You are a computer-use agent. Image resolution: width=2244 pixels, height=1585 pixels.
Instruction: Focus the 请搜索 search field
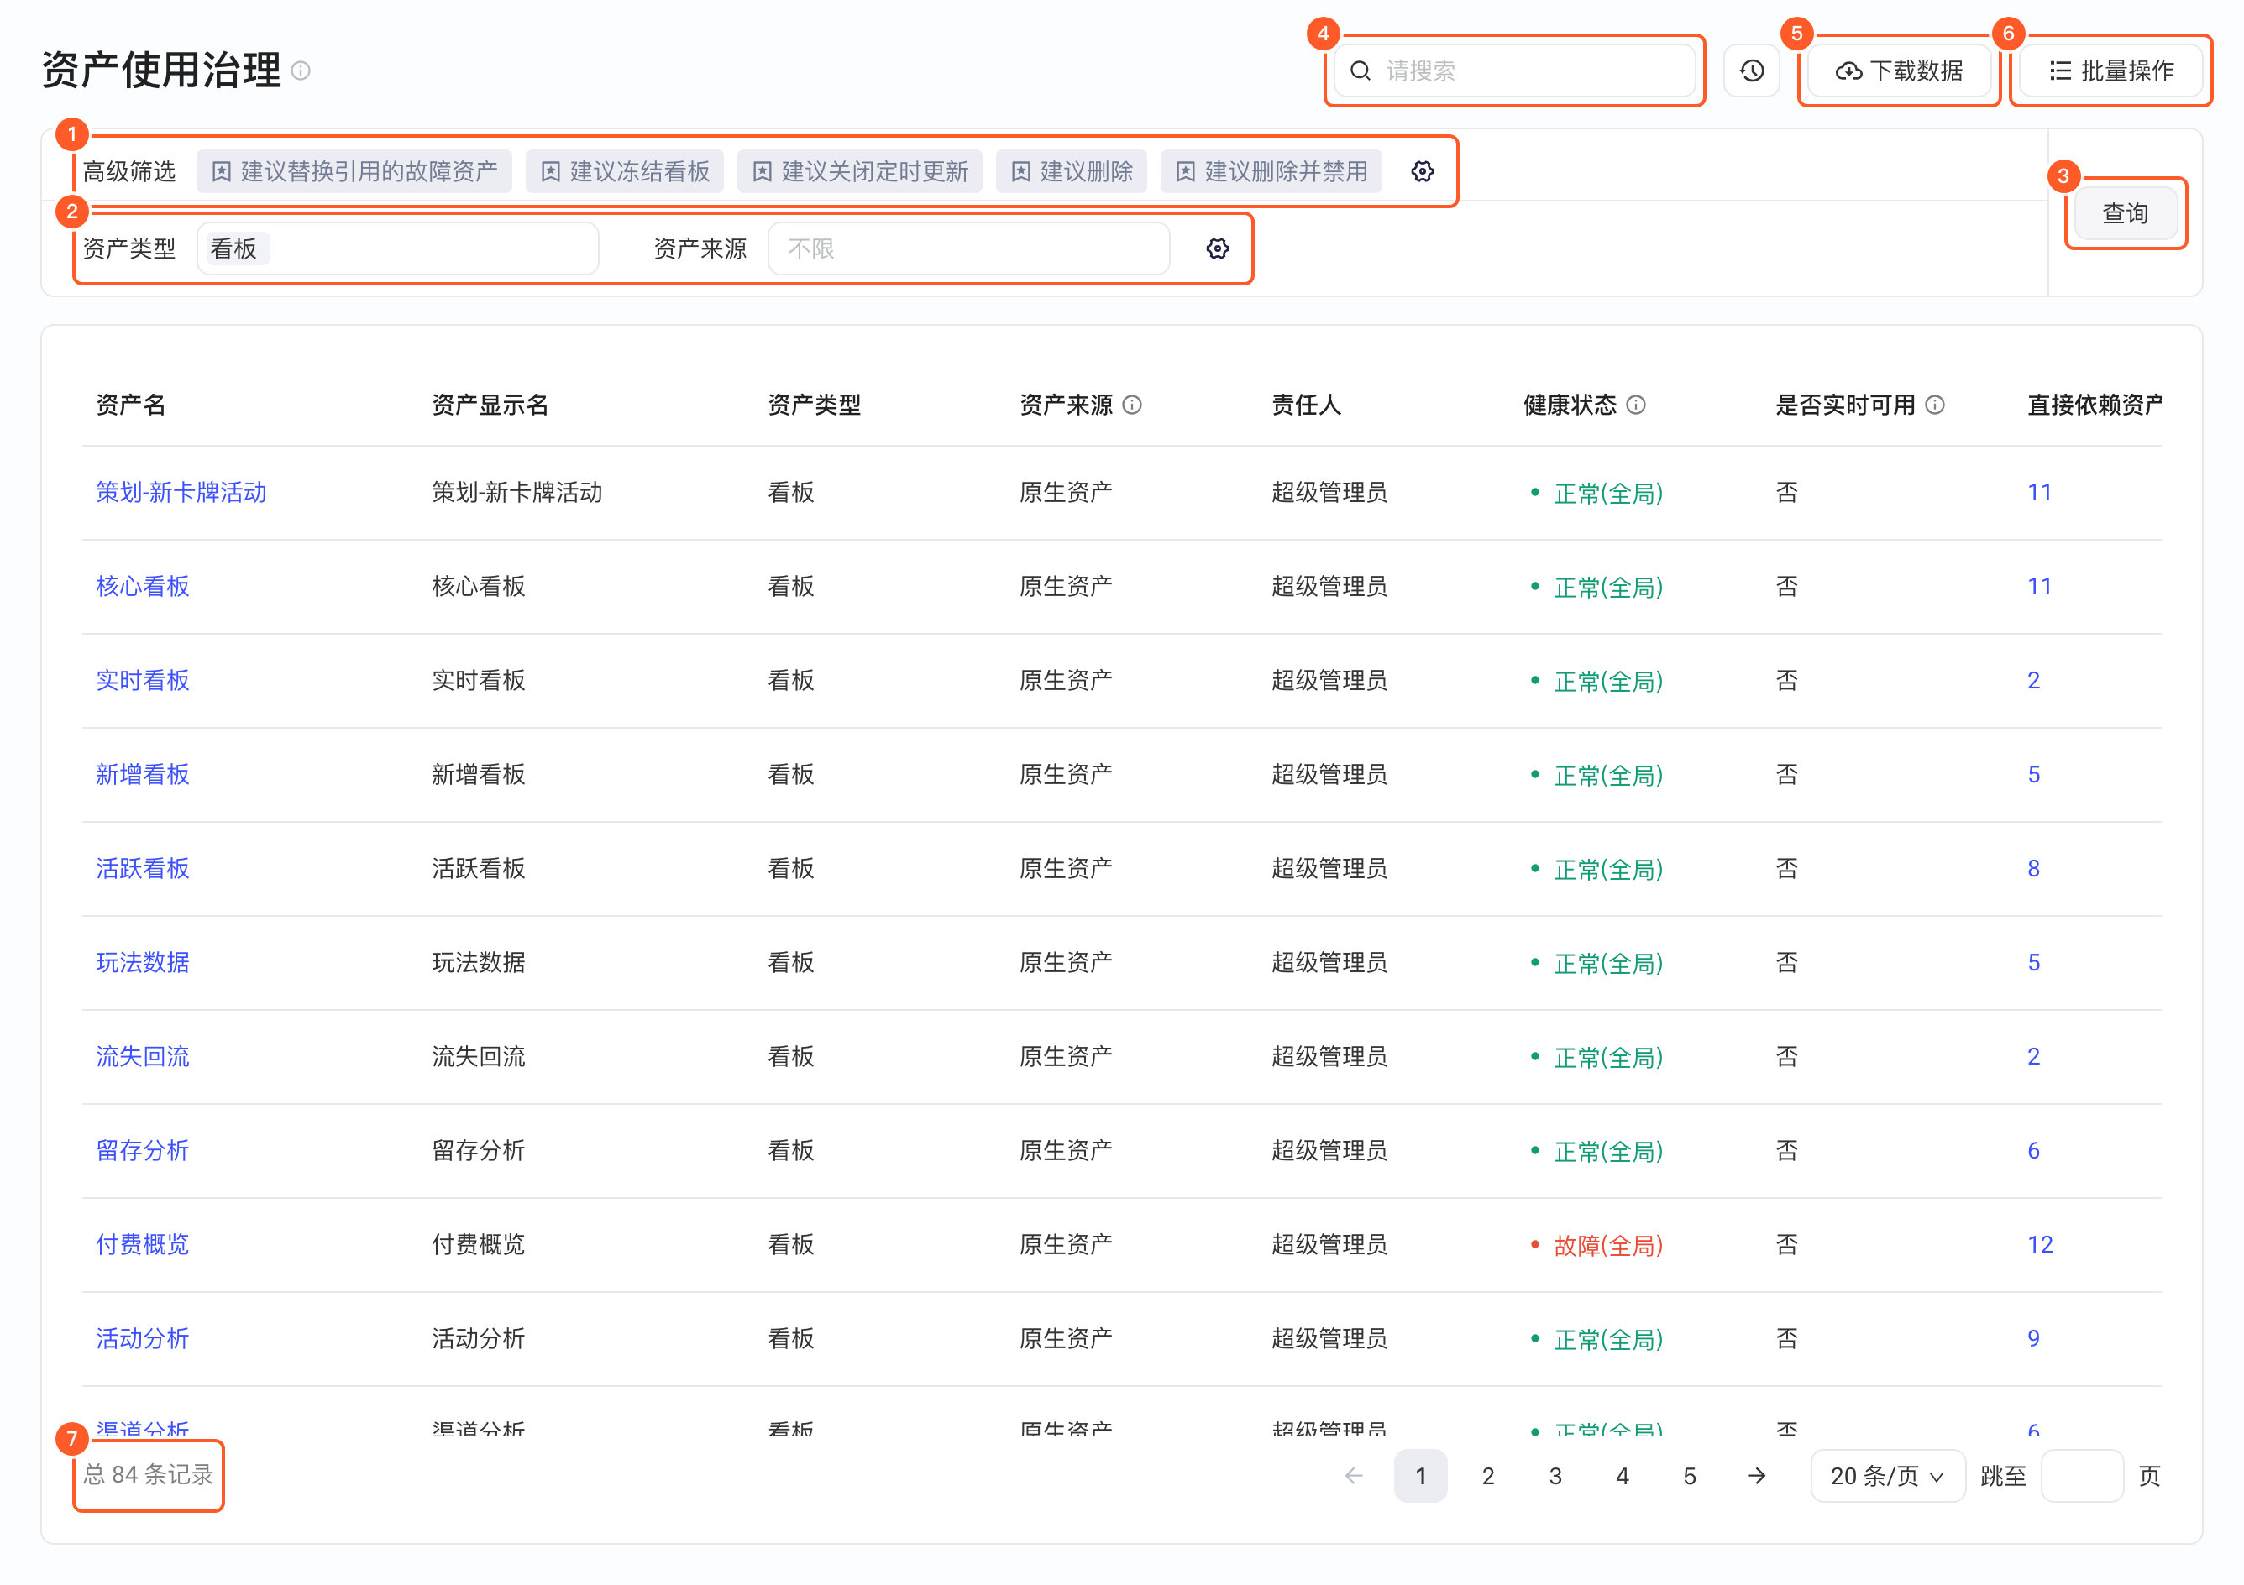pyautogui.click(x=1514, y=71)
